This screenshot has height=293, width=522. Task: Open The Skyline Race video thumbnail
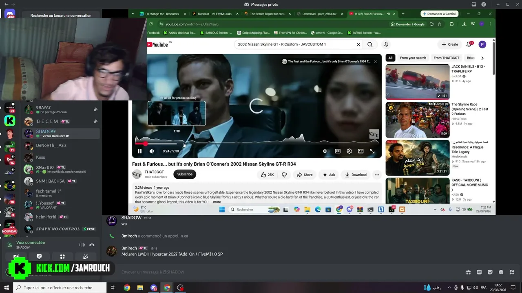tap(418, 120)
